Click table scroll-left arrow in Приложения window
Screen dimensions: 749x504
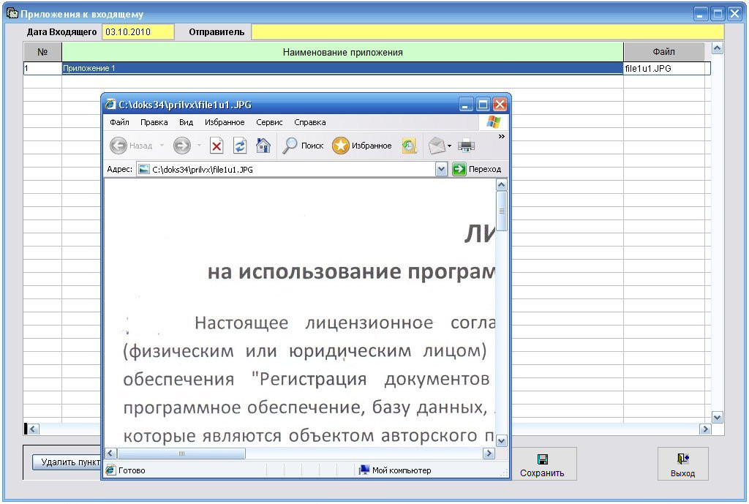[32, 429]
